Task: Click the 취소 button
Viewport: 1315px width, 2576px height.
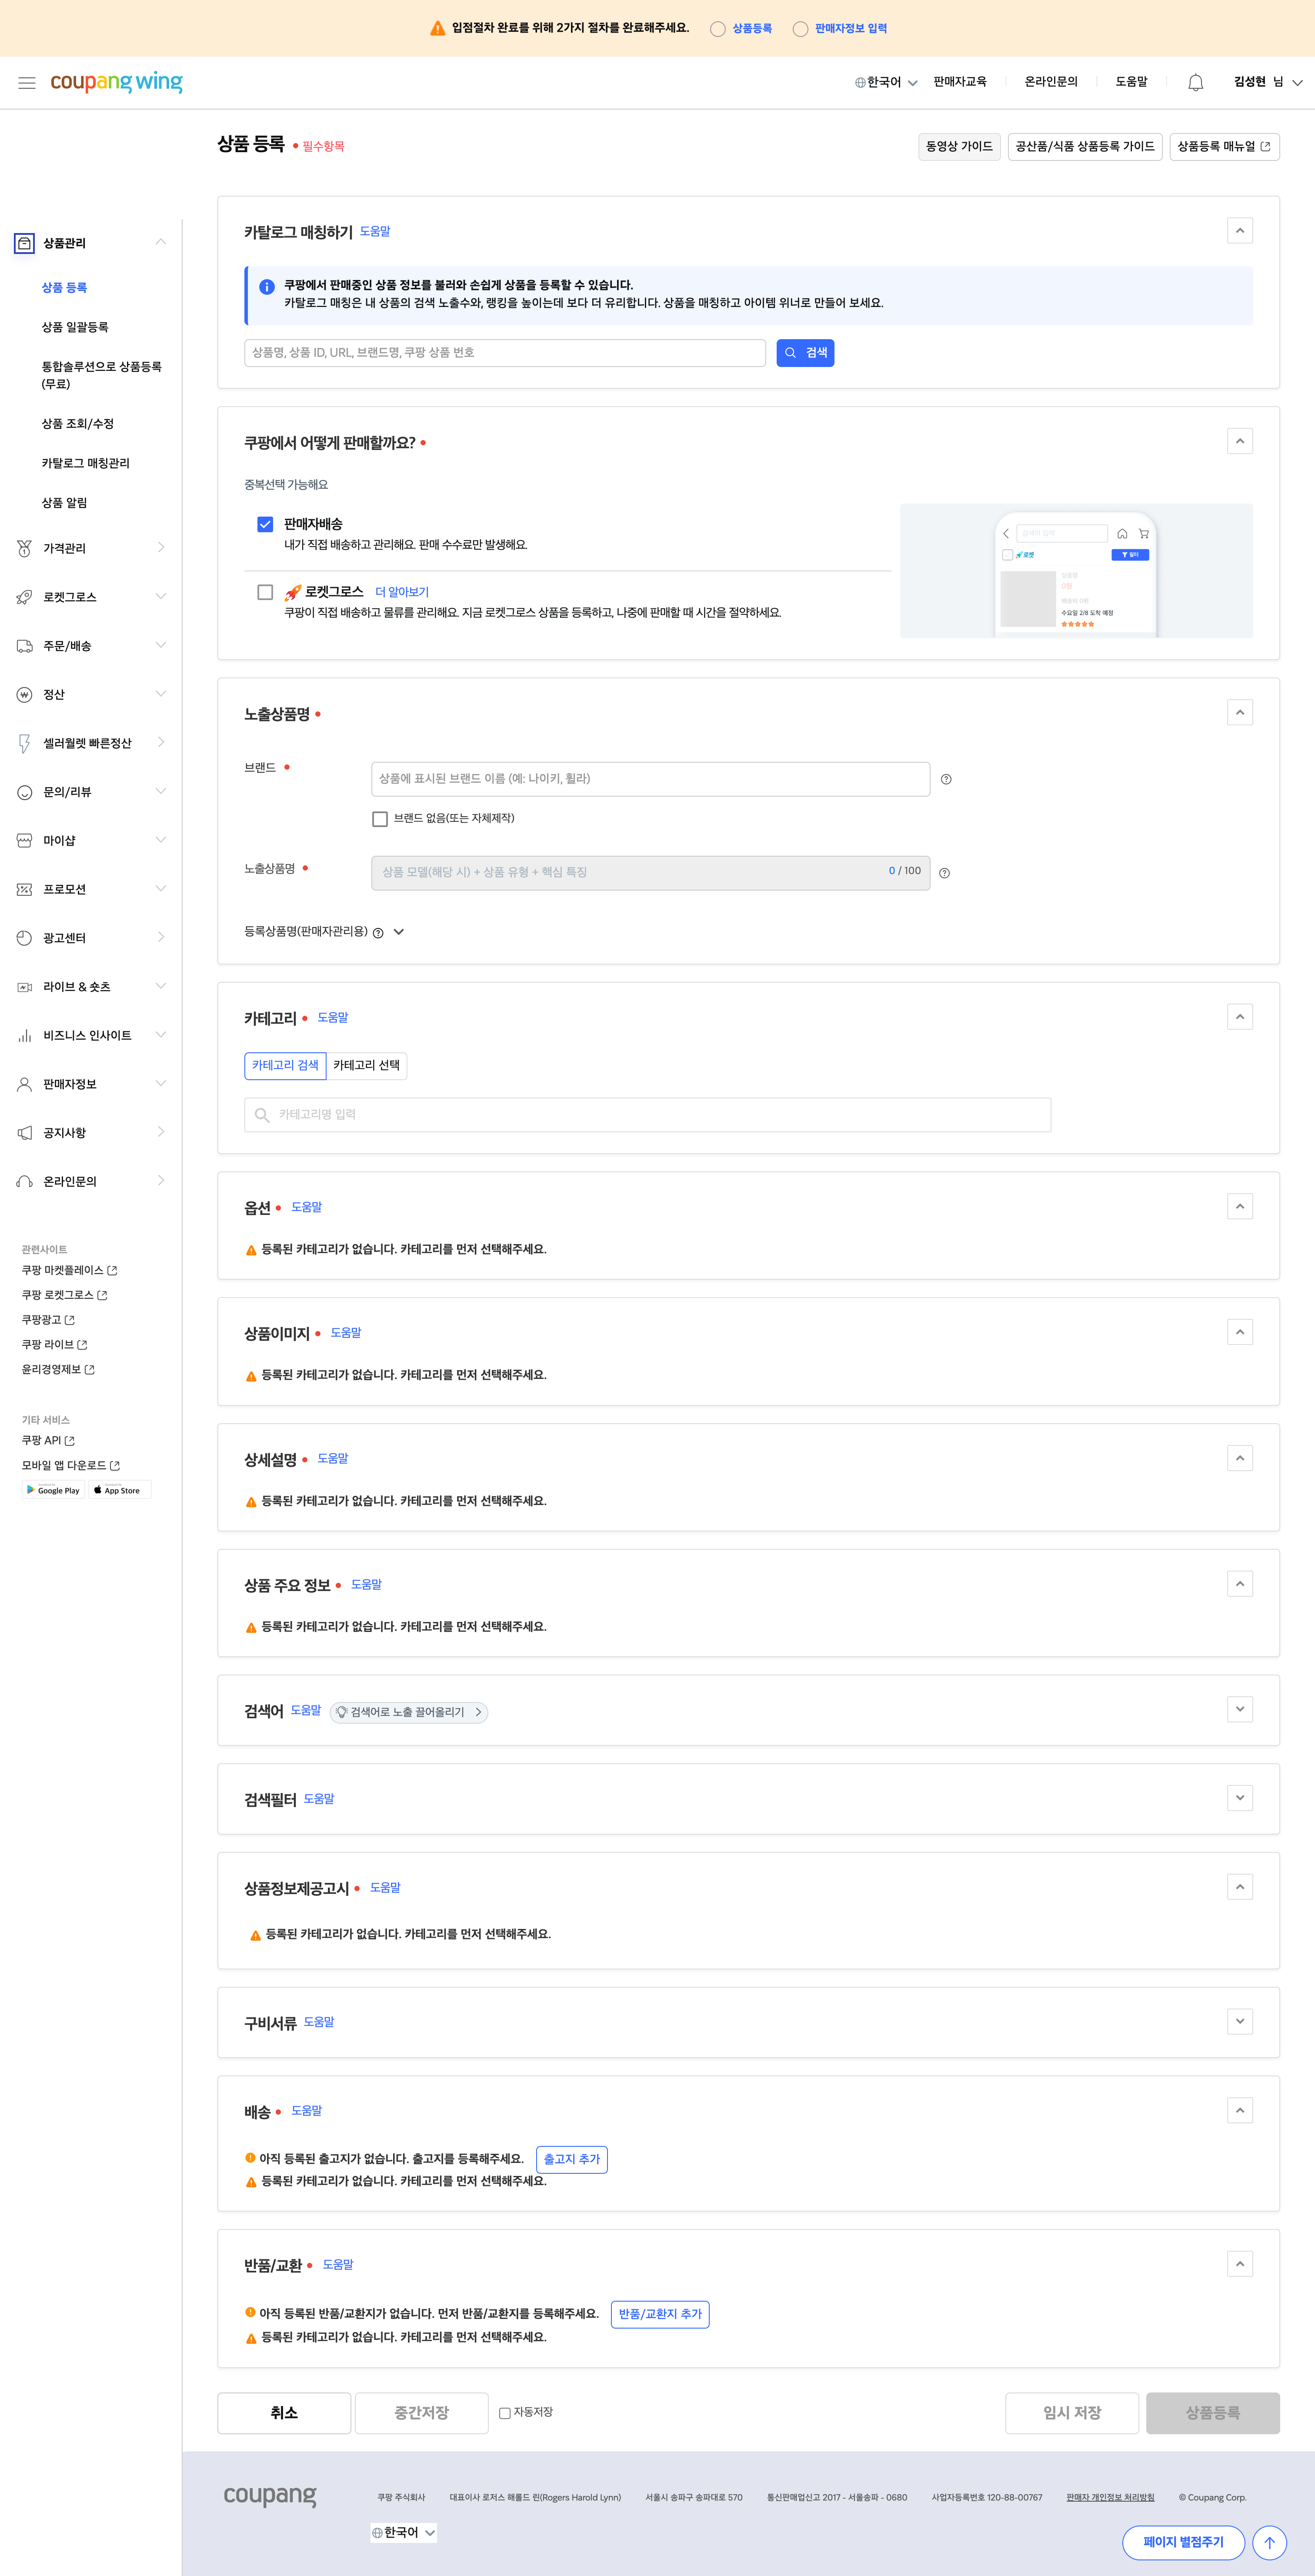Action: [x=284, y=2413]
